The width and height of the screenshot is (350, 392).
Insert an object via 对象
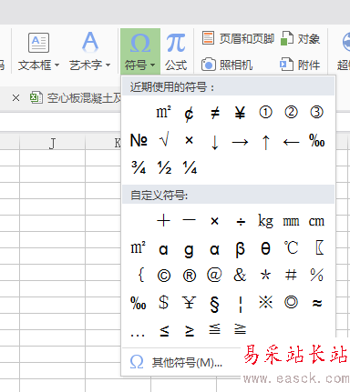(x=300, y=39)
